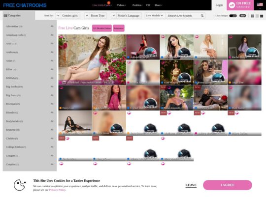Open the Room Type dropdown

(x=96, y=16)
